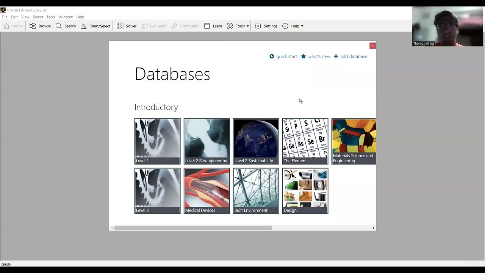
Task: Click the scrollbar right arrow
Action: 374,228
